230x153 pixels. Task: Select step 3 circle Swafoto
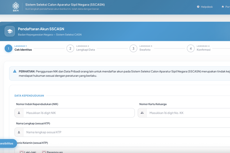coord(133,48)
